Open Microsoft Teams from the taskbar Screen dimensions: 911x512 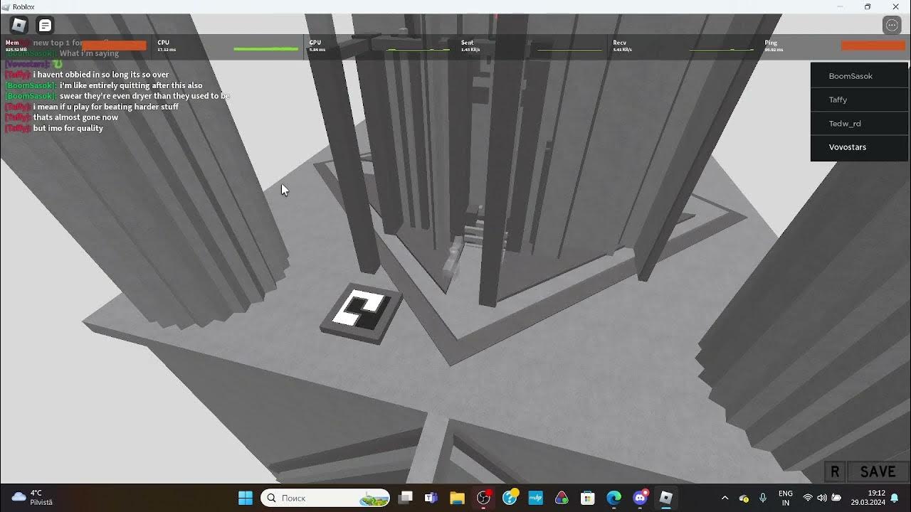[431, 498]
